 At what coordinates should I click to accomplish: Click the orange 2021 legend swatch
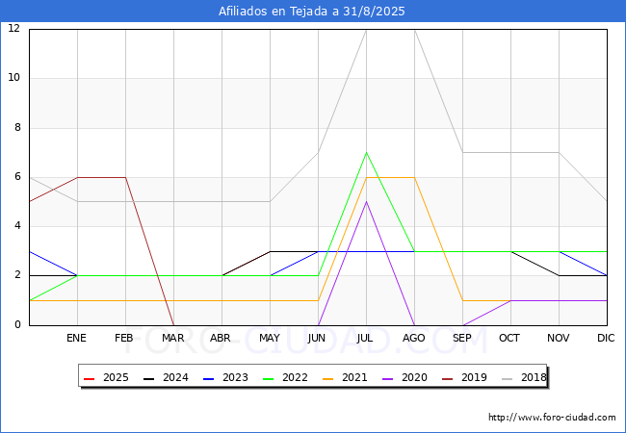327,378
